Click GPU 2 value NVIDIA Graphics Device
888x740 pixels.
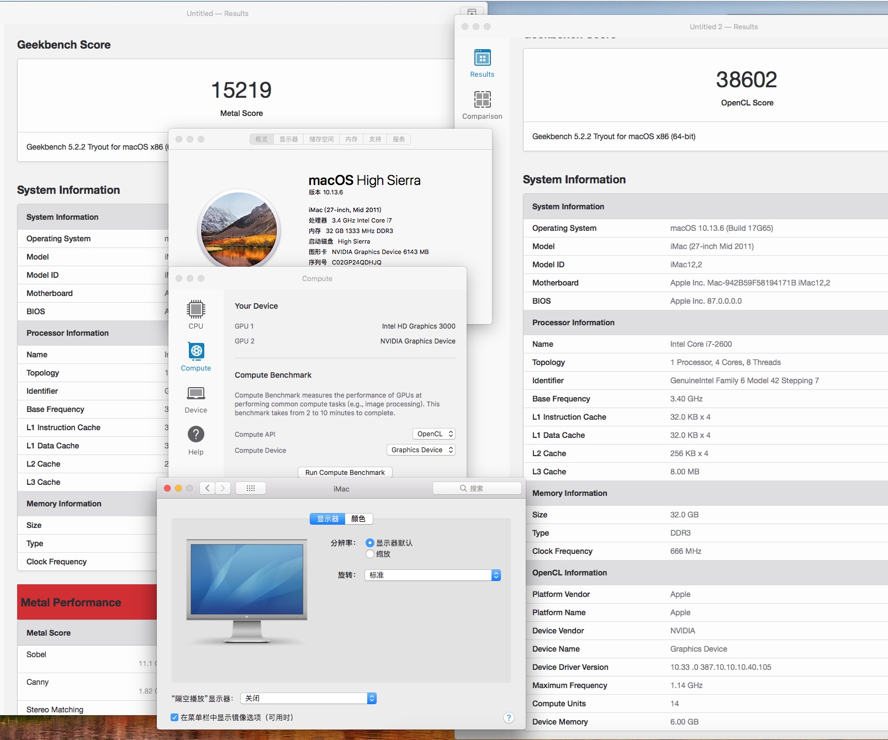tap(418, 341)
